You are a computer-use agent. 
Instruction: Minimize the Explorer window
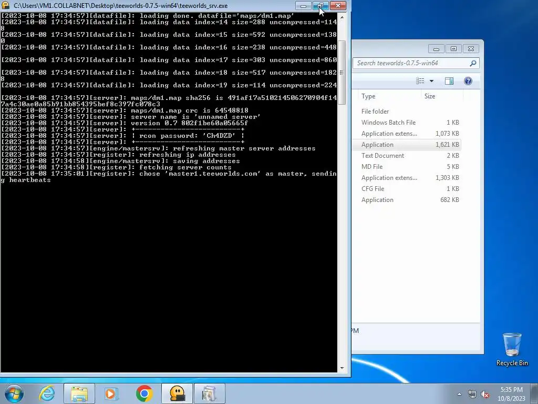click(436, 49)
